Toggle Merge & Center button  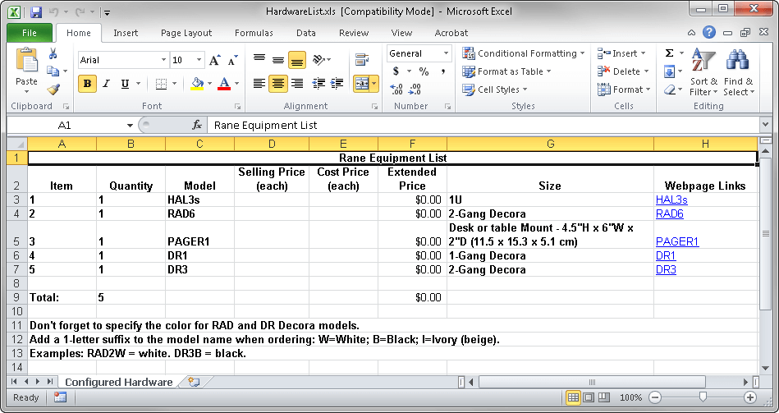362,84
